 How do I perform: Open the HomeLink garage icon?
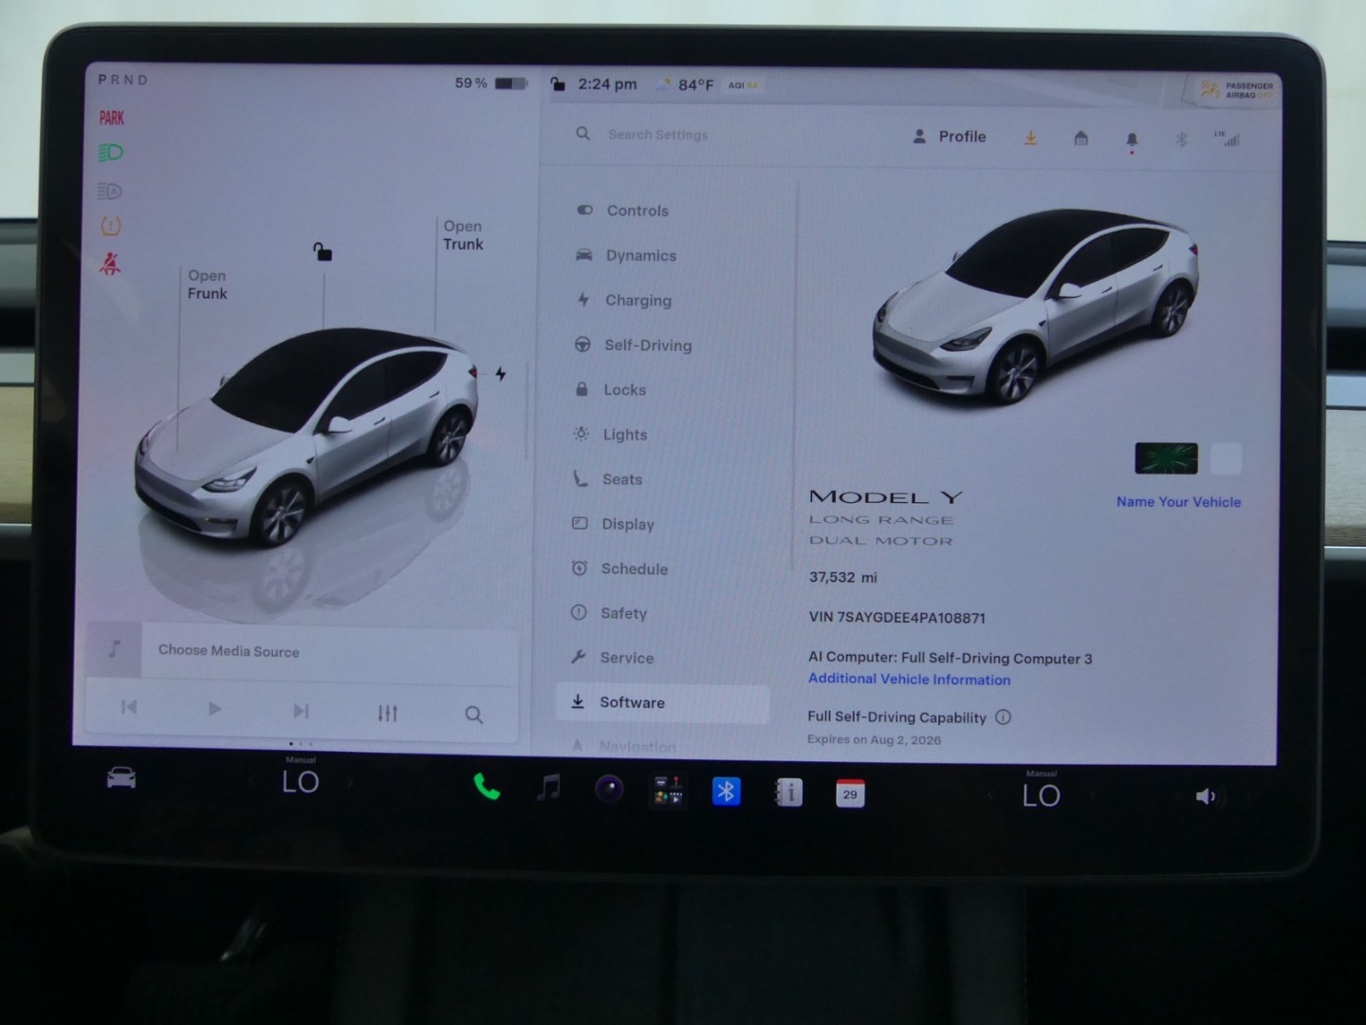click(x=1080, y=139)
